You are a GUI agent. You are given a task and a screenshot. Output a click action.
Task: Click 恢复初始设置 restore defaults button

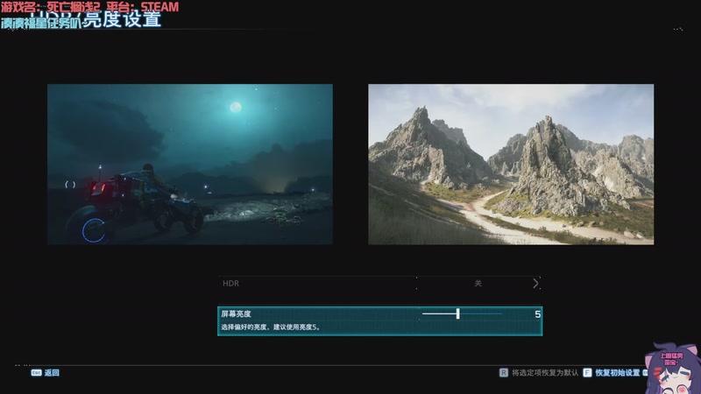click(x=618, y=373)
